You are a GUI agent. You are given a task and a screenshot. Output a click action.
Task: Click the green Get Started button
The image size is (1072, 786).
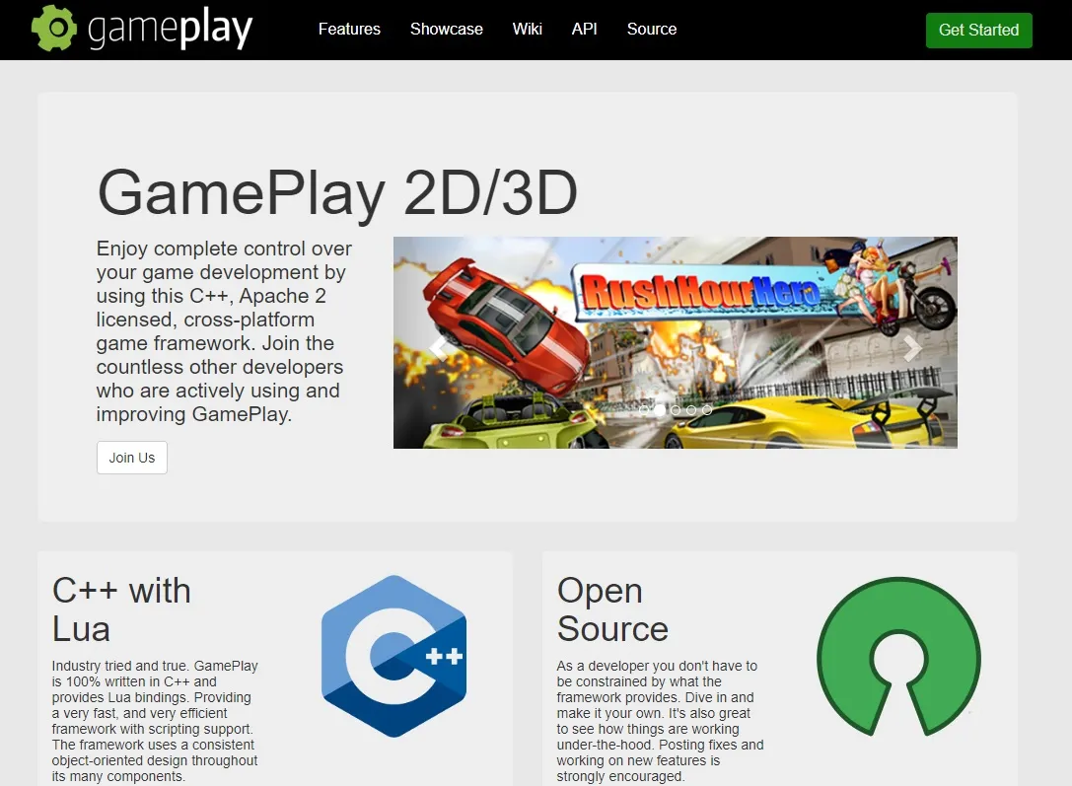(x=978, y=30)
